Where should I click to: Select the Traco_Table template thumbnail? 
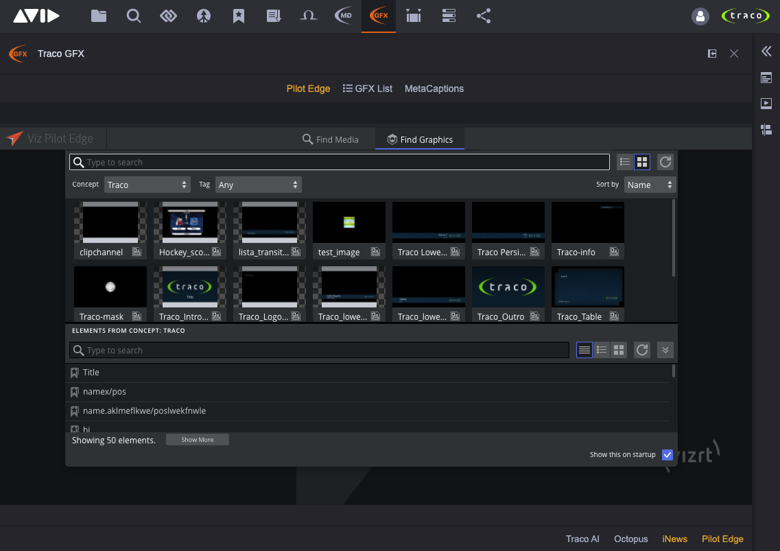point(588,294)
